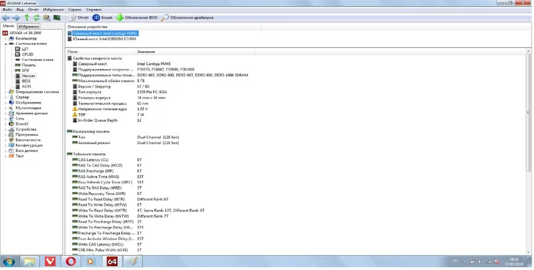Click the Бэкап toolbar button
This screenshot has width=534, height=270.
coord(102,18)
